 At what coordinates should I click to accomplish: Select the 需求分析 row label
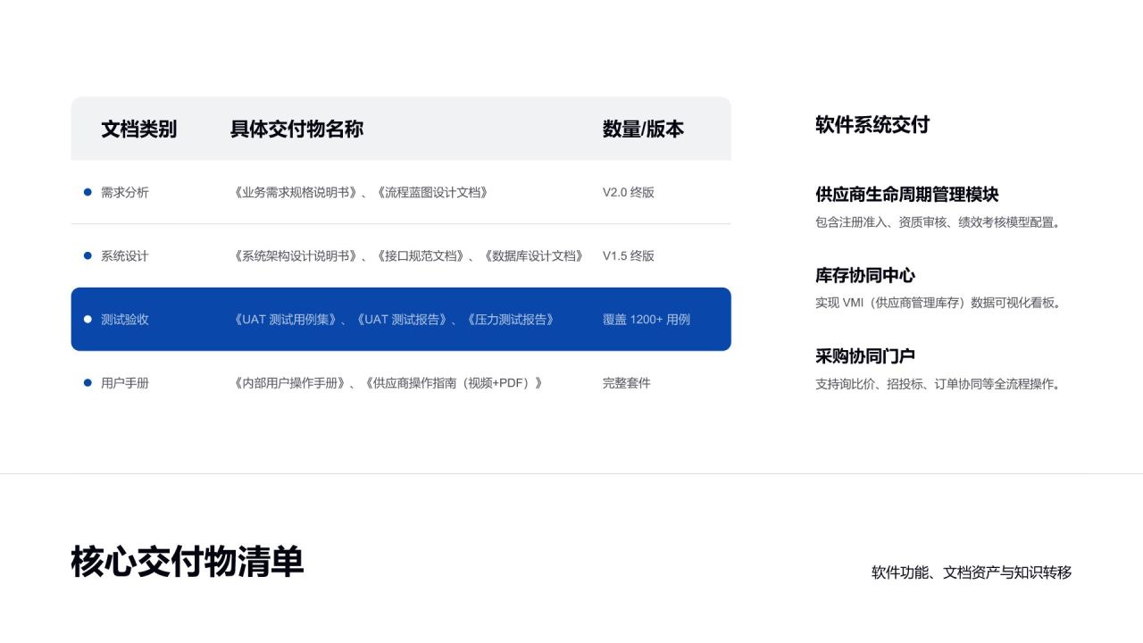point(125,192)
